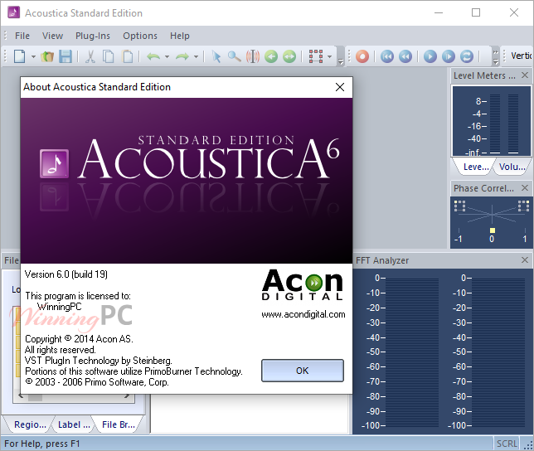Start recording with red Record button

[362, 56]
